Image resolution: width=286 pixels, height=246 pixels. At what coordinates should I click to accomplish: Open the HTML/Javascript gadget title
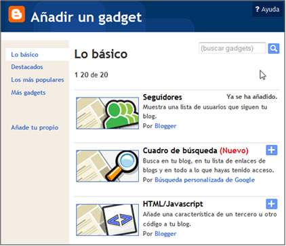173,204
